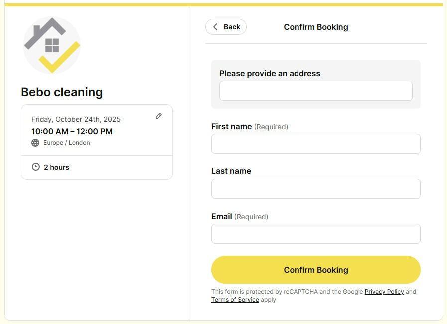Click into the First name field
This screenshot has width=447, height=324.
tap(315, 144)
